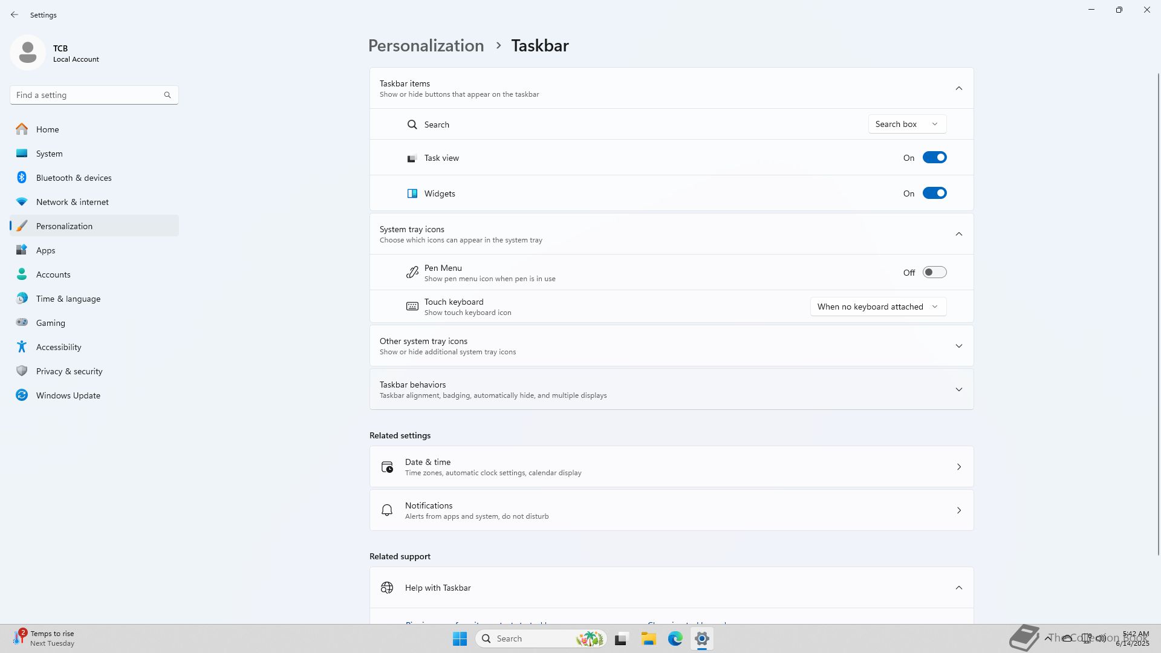Turn off the Task view toggle
The height and width of the screenshot is (653, 1161).
934,158
